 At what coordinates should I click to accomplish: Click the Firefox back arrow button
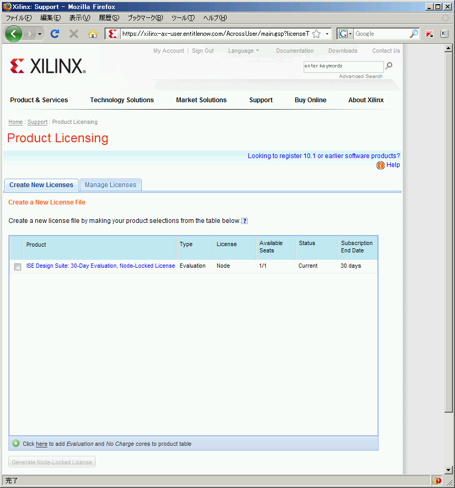coord(13,33)
